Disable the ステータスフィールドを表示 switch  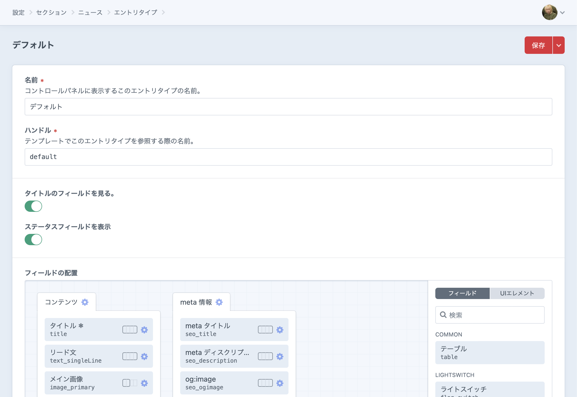(x=33, y=240)
